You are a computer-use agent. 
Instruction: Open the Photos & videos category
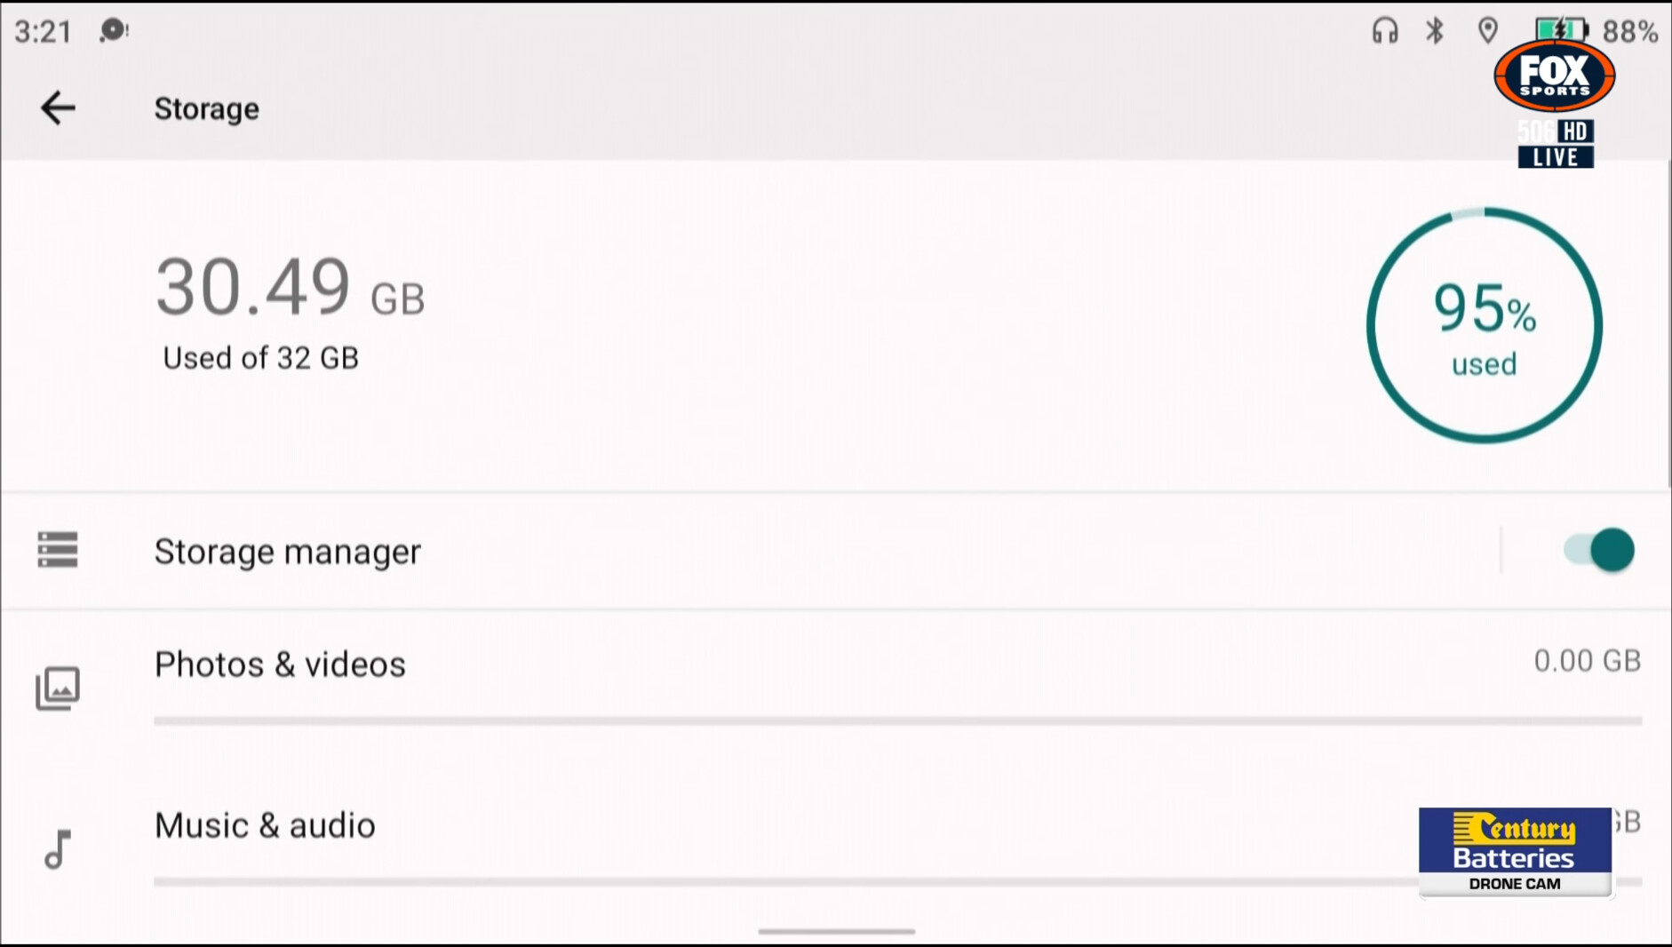pyautogui.click(x=280, y=664)
